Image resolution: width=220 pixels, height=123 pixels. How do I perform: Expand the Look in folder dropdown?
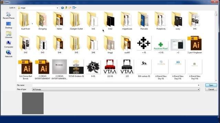pos(57,8)
